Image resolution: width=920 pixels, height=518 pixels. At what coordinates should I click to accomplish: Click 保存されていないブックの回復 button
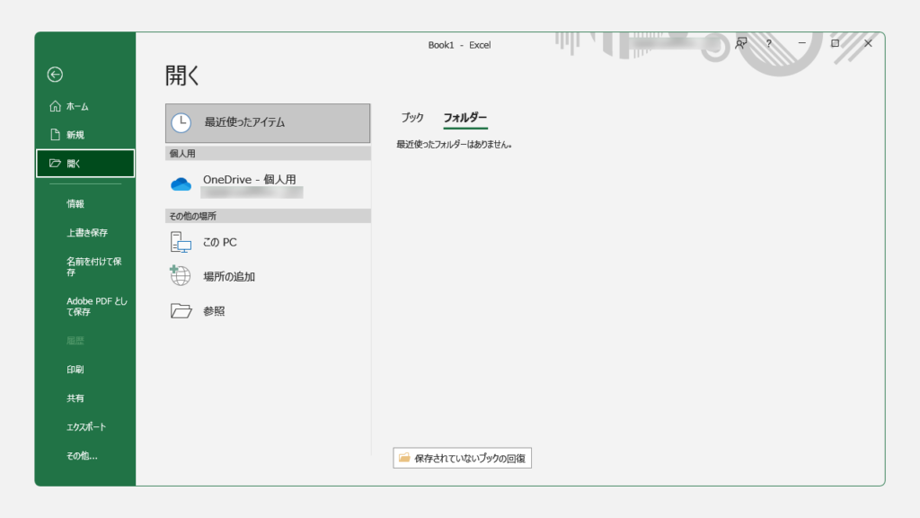tap(462, 459)
